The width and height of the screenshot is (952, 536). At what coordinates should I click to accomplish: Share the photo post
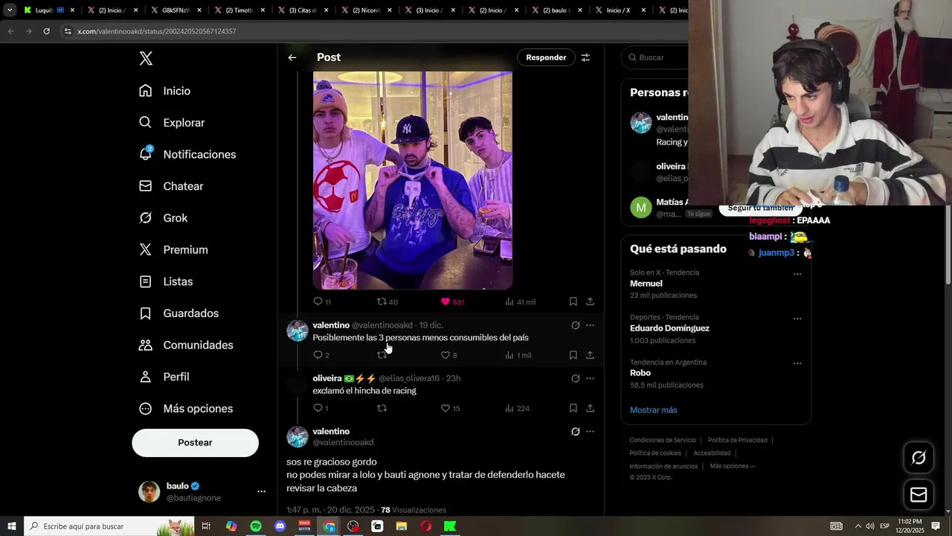click(590, 301)
